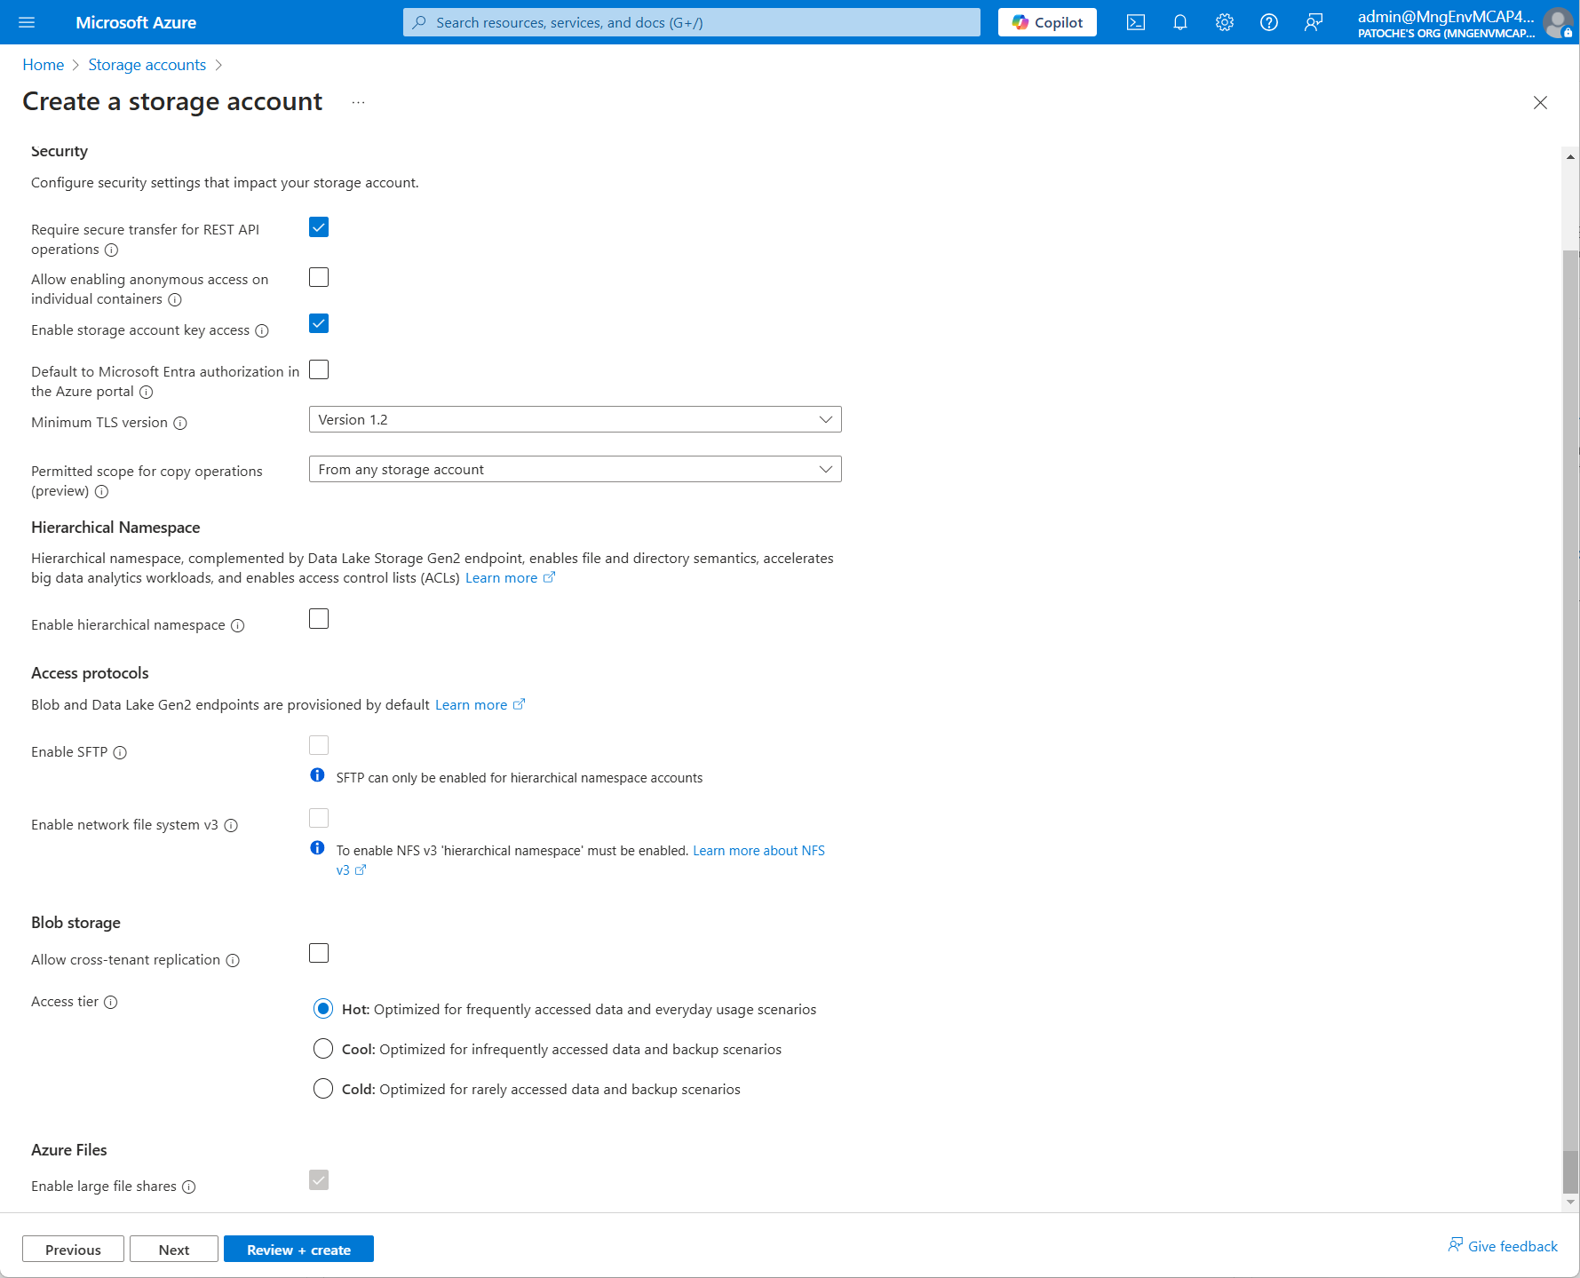This screenshot has width=1580, height=1278.
Task: Launch Copilot from the top bar
Action: pos(1046,23)
